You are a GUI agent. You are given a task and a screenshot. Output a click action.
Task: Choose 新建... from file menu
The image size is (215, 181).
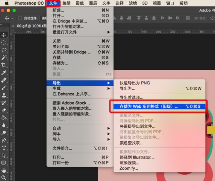[80, 10]
